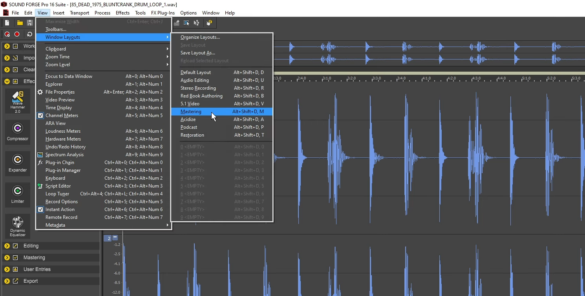Image resolution: width=585 pixels, height=296 pixels.
Task: Open the Toolbars dialog from View menu
Action: click(104, 29)
